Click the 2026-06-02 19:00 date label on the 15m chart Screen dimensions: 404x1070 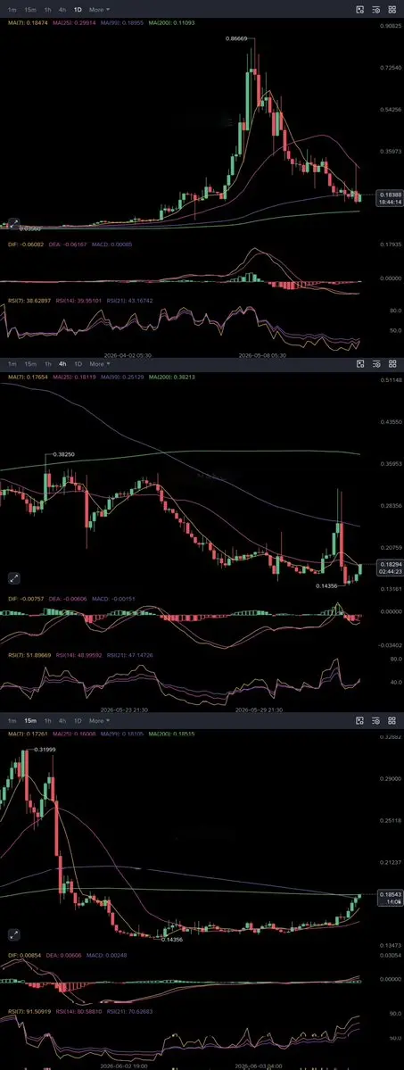coord(124,1066)
